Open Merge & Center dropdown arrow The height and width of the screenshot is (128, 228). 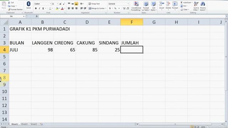click(x=106, y=9)
